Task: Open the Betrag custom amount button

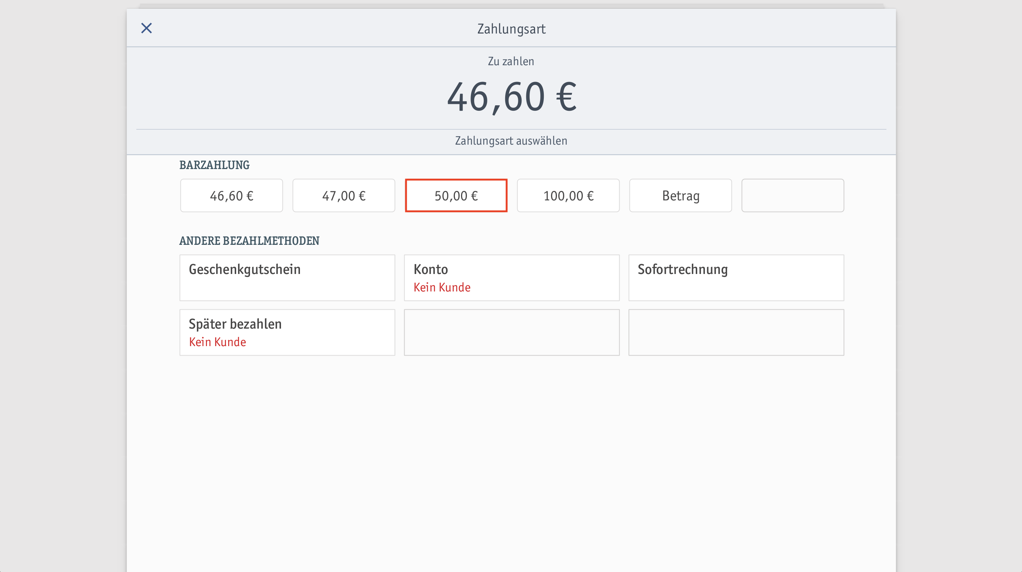Action: (x=680, y=196)
